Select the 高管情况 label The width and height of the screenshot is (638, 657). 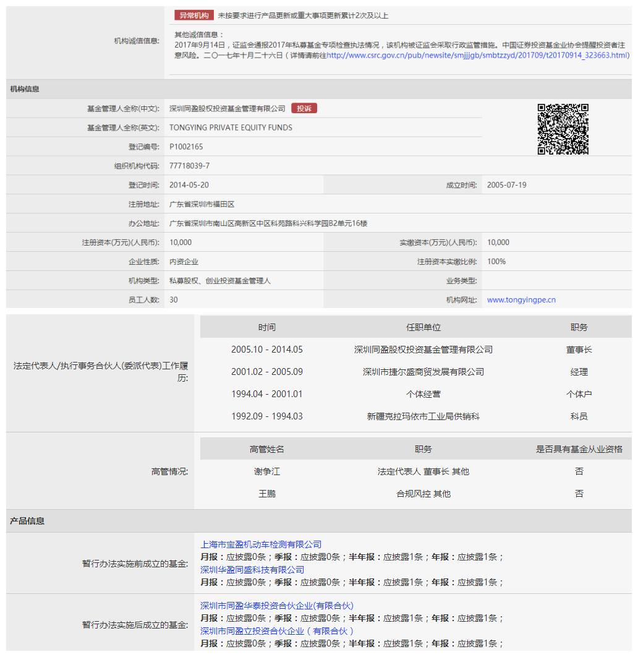coord(169,471)
